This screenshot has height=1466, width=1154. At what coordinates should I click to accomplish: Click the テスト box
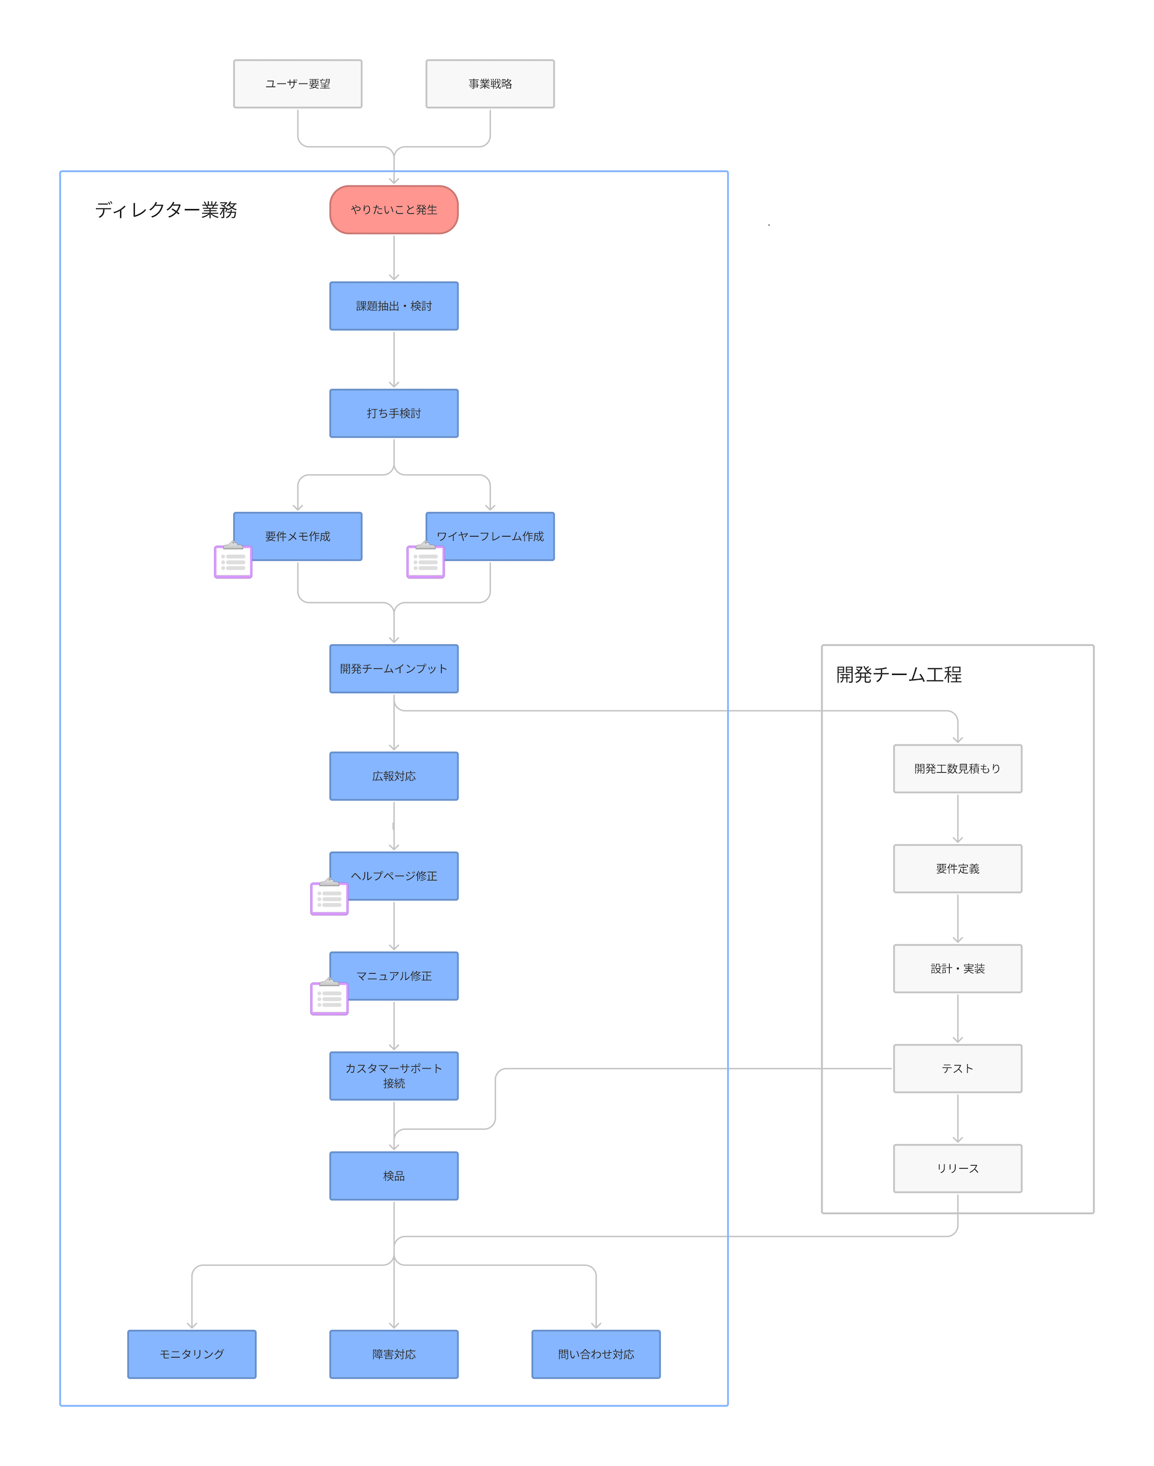pyautogui.click(x=958, y=1068)
